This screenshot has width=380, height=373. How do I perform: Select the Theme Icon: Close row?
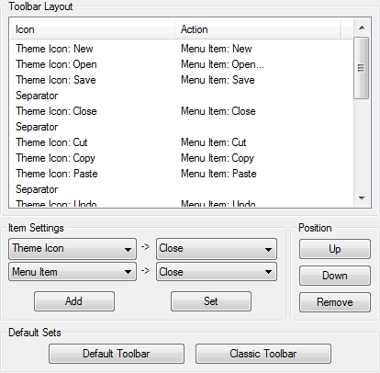181,111
